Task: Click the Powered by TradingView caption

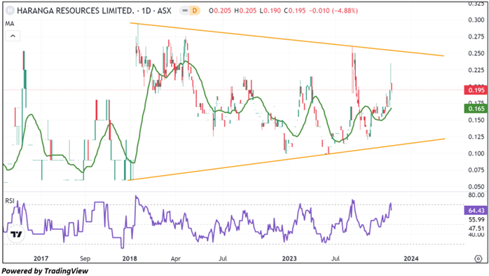Action: point(46,270)
